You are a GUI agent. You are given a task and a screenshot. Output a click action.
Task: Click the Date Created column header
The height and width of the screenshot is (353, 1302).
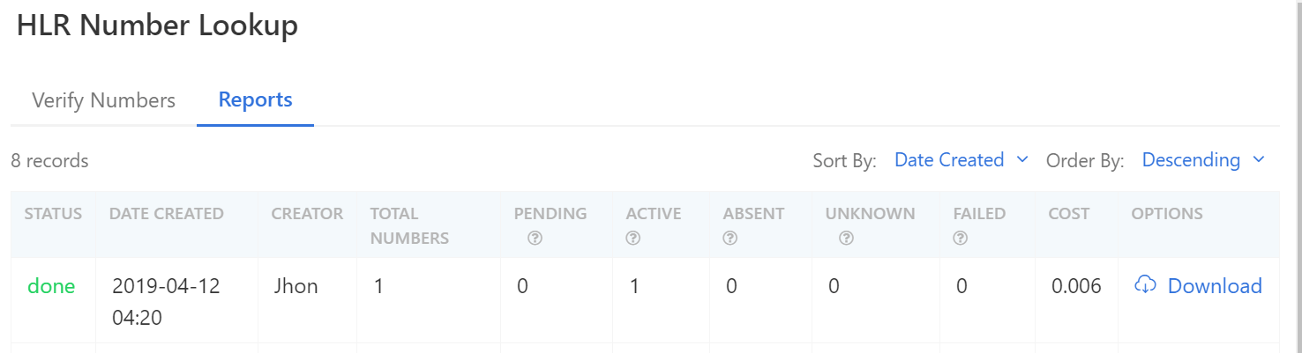[166, 214]
